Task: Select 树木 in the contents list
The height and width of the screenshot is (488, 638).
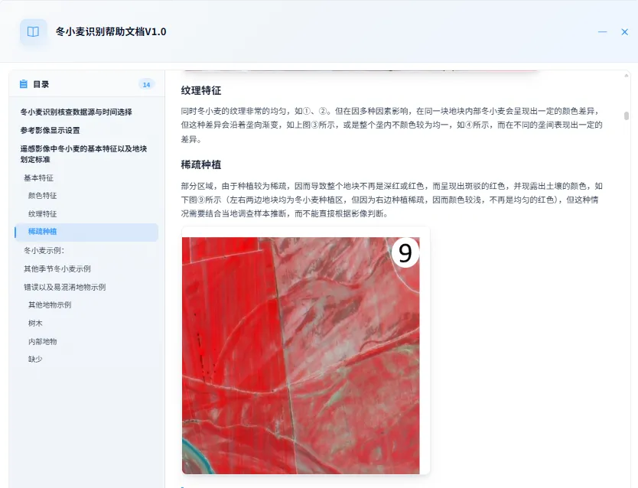Action: 35,324
